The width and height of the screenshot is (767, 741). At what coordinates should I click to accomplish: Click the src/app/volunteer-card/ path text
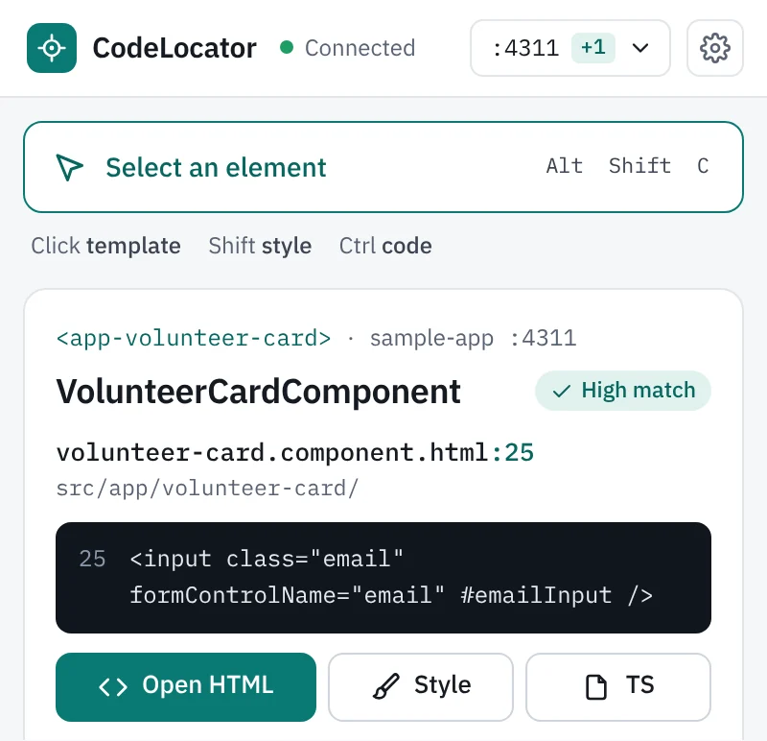coord(207,489)
